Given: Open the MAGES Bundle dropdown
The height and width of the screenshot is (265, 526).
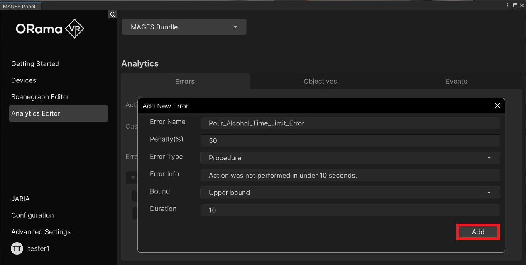Looking at the screenshot, I should tap(184, 26).
